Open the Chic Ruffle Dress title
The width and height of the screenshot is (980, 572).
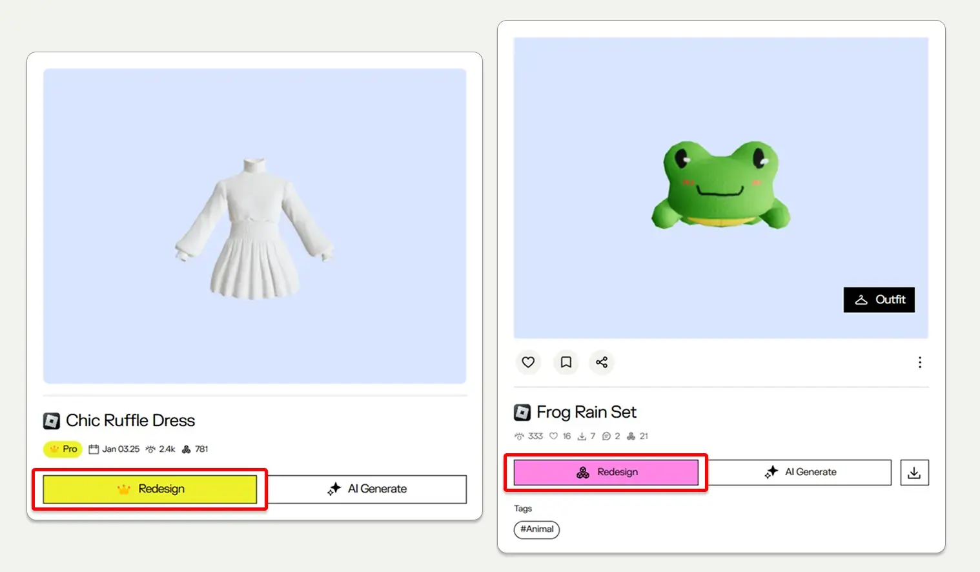(130, 421)
